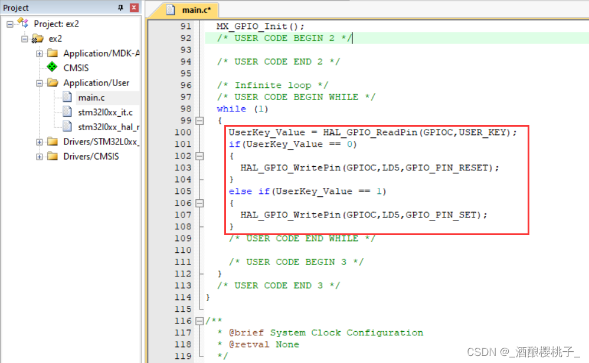Click the Drivers/CMSIS folder icon
This screenshot has height=363, width=589.
(53, 156)
